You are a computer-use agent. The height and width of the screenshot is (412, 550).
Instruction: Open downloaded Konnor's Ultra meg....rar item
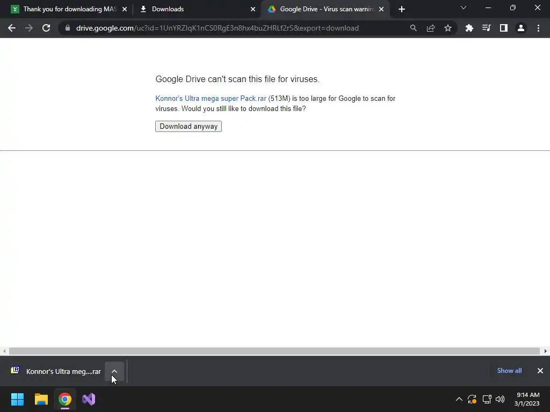click(x=56, y=371)
